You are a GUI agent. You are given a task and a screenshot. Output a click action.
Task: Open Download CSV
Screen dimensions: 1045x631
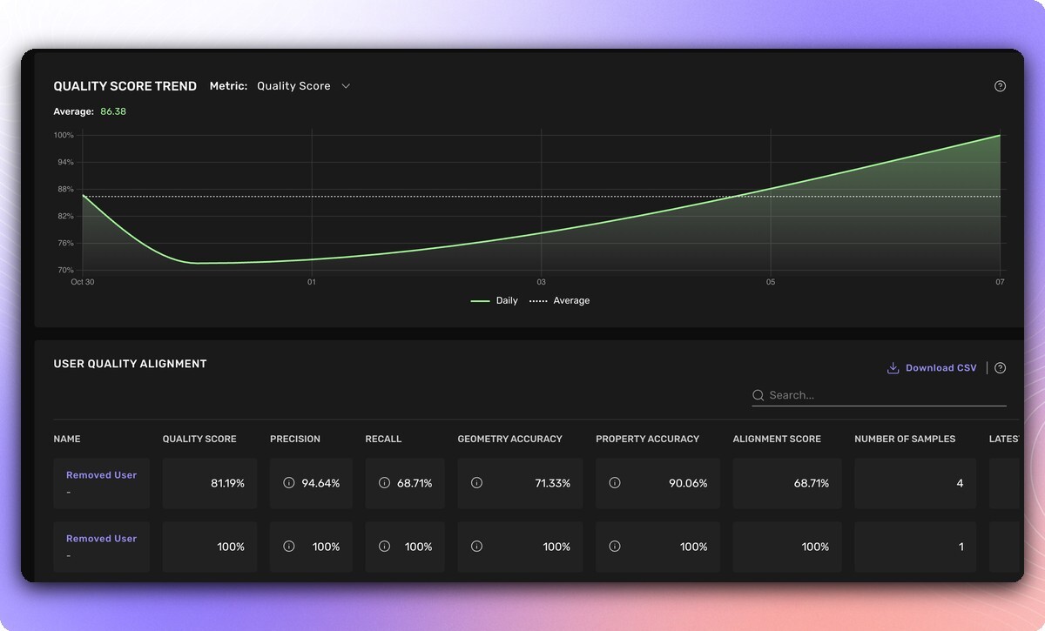940,367
